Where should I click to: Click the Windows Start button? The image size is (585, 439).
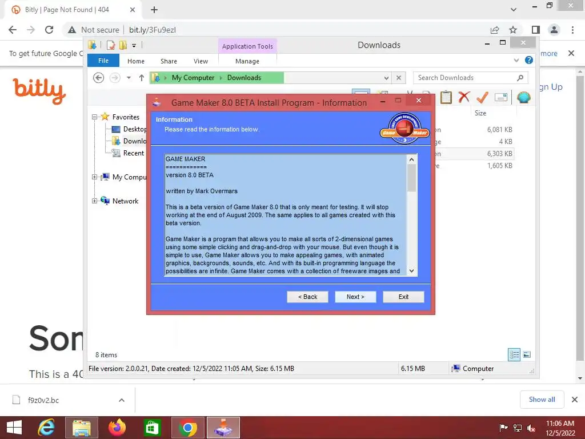click(14, 428)
